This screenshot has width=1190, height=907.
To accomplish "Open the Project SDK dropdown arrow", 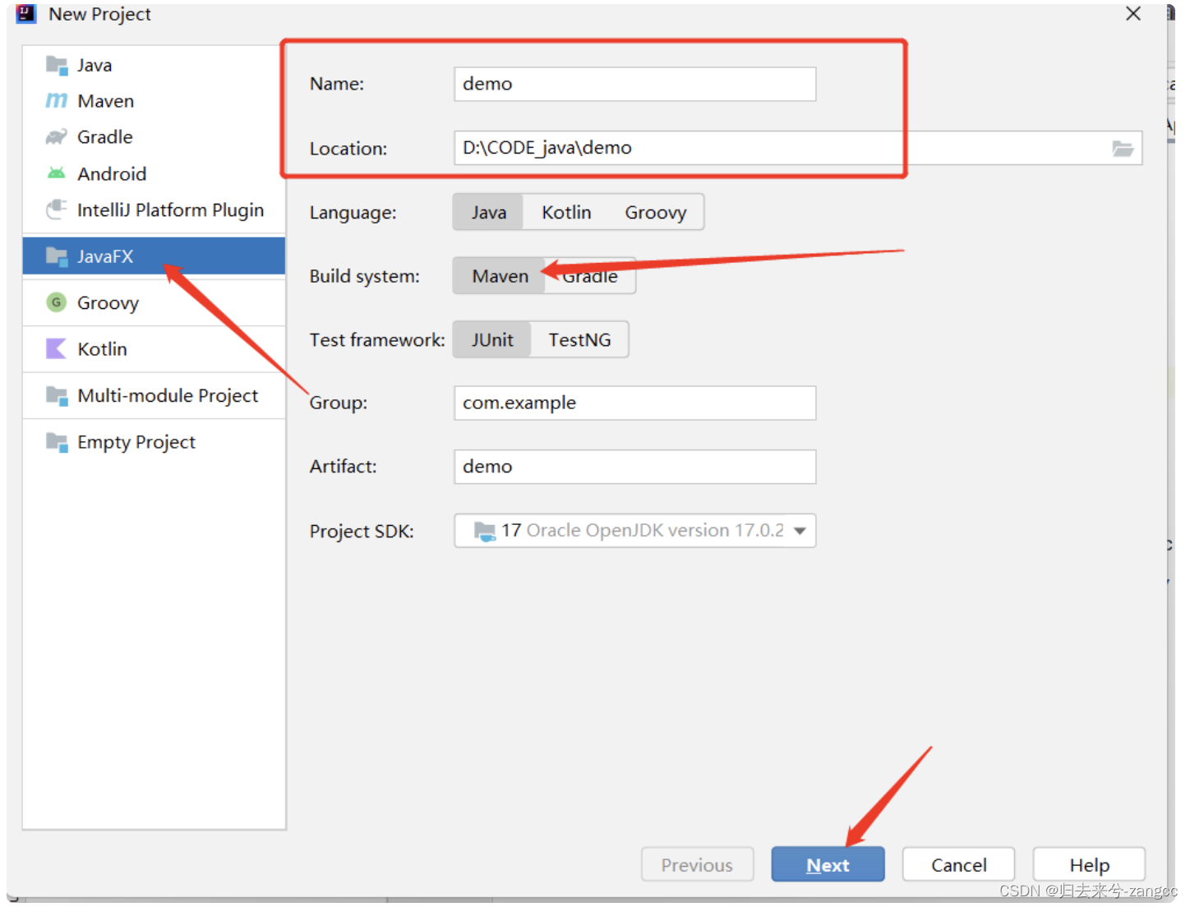I will coord(800,531).
